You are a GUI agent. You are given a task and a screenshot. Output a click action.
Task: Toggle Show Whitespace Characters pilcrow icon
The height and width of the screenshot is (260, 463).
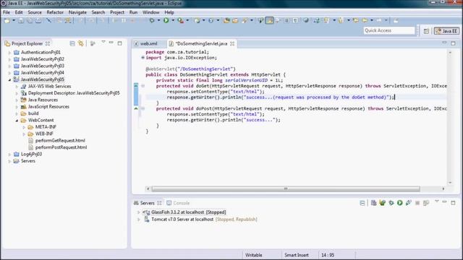[x=295, y=21]
